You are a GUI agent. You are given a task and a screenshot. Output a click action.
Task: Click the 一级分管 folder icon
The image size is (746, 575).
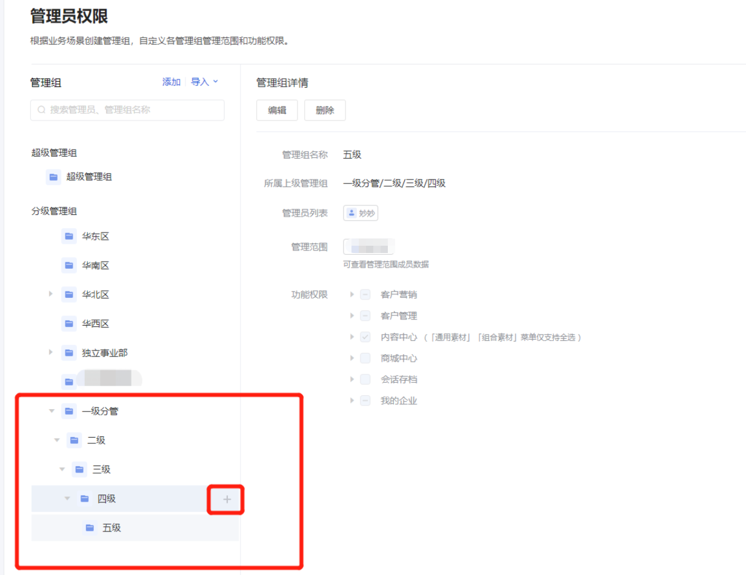coord(69,412)
